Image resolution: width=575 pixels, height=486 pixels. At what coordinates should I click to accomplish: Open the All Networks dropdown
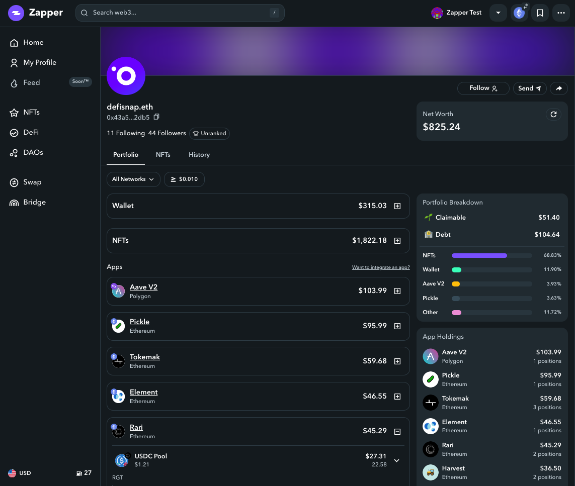click(x=133, y=179)
